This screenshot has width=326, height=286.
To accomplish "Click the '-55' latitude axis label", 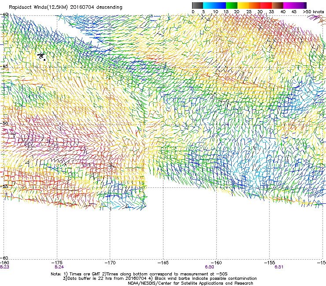I will tap(5, 186).
